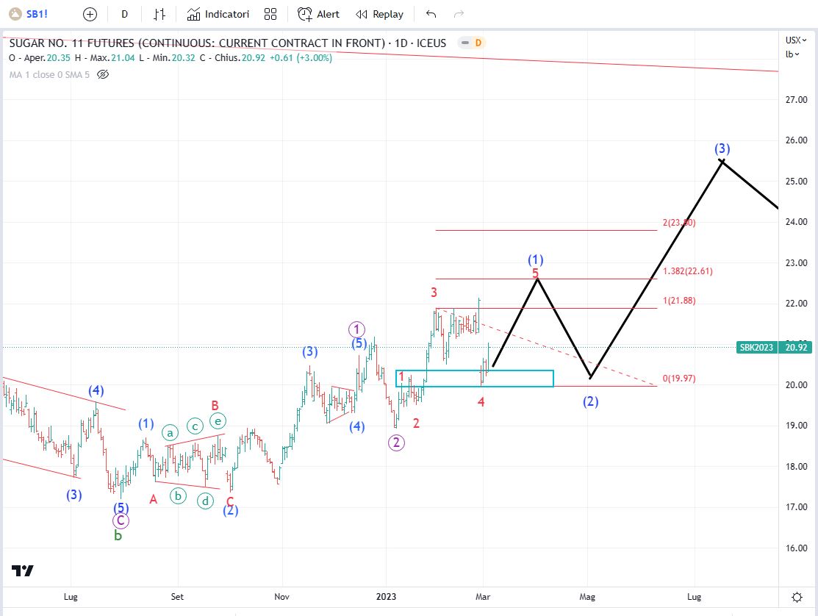Select the 0(19.97) Fibonacci level label

679,379
